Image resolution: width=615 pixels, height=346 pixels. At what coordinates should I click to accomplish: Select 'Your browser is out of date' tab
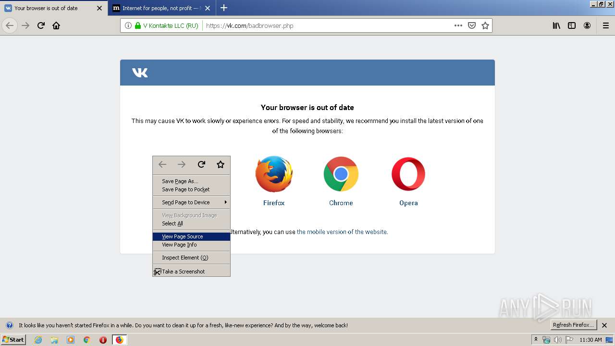54,8
